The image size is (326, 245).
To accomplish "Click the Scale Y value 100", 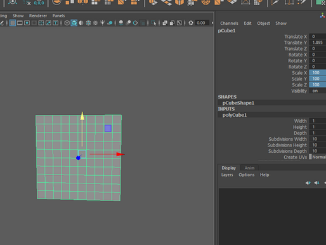I will [x=318, y=79].
